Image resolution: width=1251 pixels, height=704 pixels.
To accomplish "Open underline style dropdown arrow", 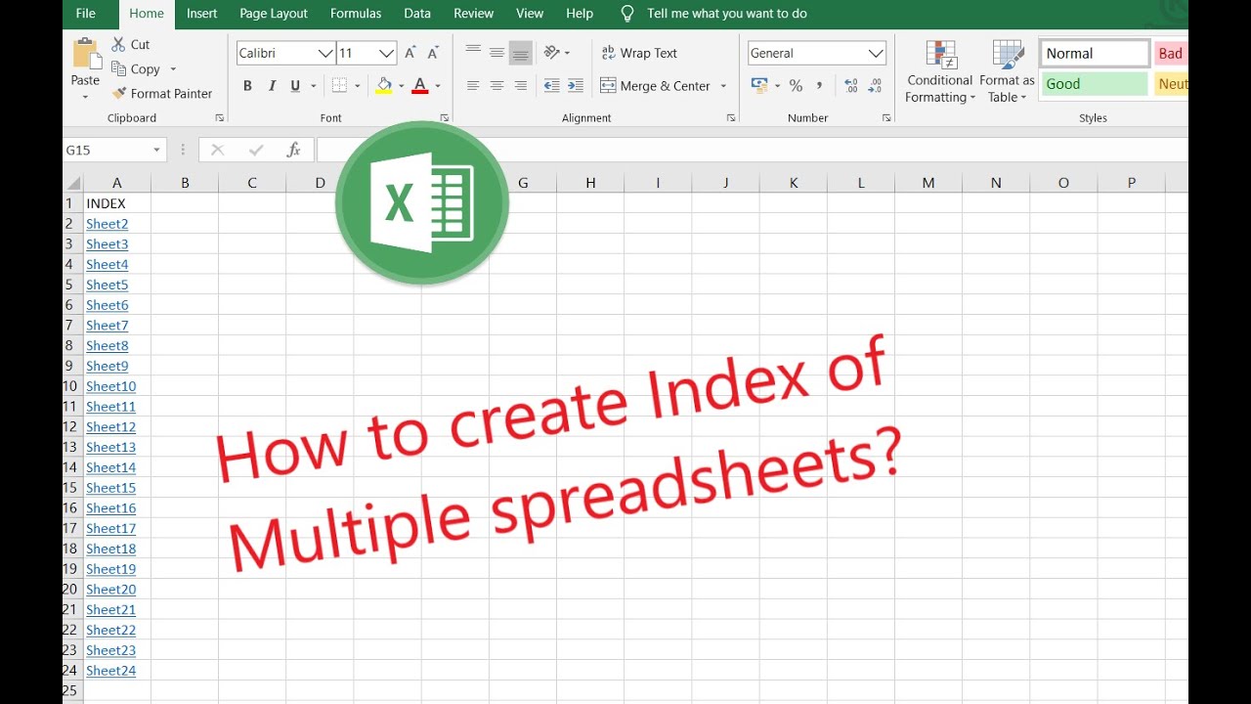I will [x=314, y=86].
